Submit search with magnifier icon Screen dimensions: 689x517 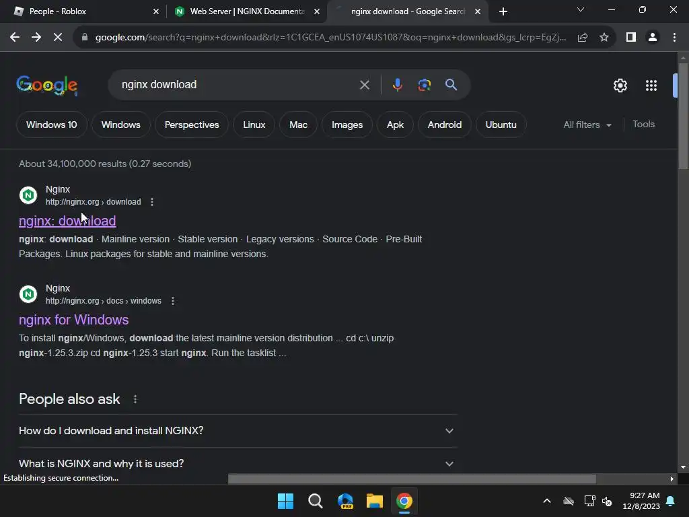click(x=451, y=85)
